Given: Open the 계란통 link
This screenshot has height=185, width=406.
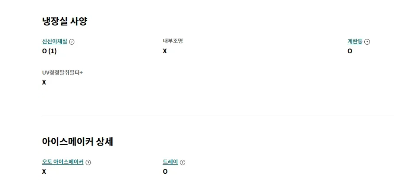Looking at the screenshot, I should pos(355,42).
